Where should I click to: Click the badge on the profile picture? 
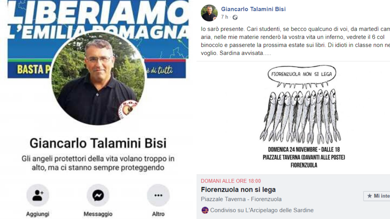coord(129,110)
